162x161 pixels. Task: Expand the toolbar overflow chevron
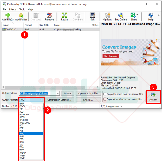pyautogui.click(x=159, y=15)
